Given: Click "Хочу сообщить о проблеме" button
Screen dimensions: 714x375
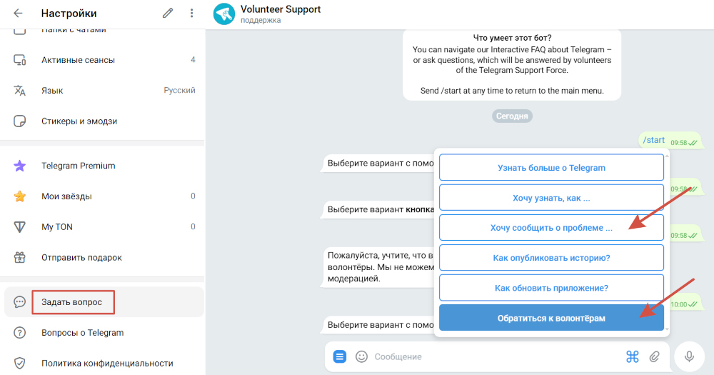Looking at the screenshot, I should [x=551, y=227].
